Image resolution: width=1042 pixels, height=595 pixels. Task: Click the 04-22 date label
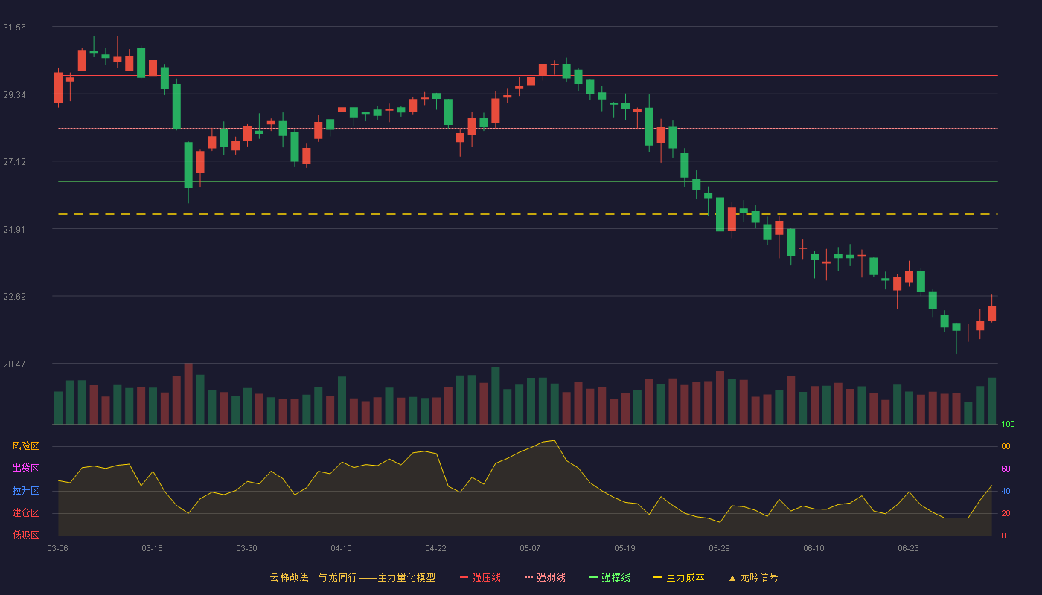coord(435,548)
